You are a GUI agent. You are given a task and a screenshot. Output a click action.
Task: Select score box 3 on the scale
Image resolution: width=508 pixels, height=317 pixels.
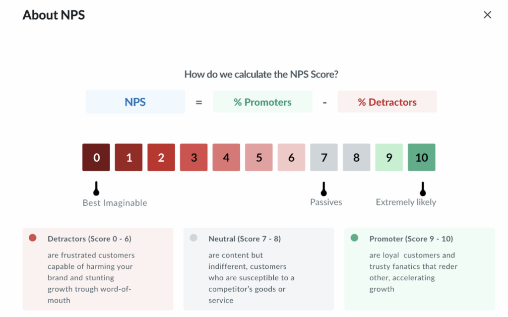[x=193, y=157]
